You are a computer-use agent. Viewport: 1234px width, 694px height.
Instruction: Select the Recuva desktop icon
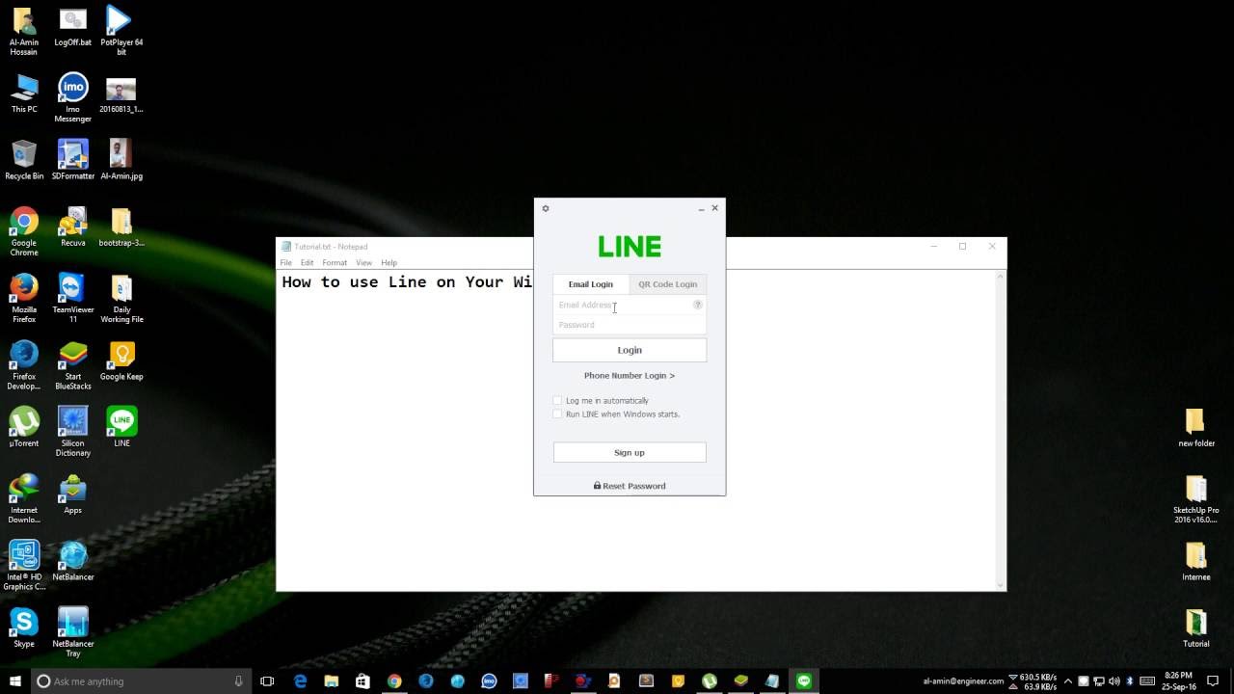pos(73,227)
